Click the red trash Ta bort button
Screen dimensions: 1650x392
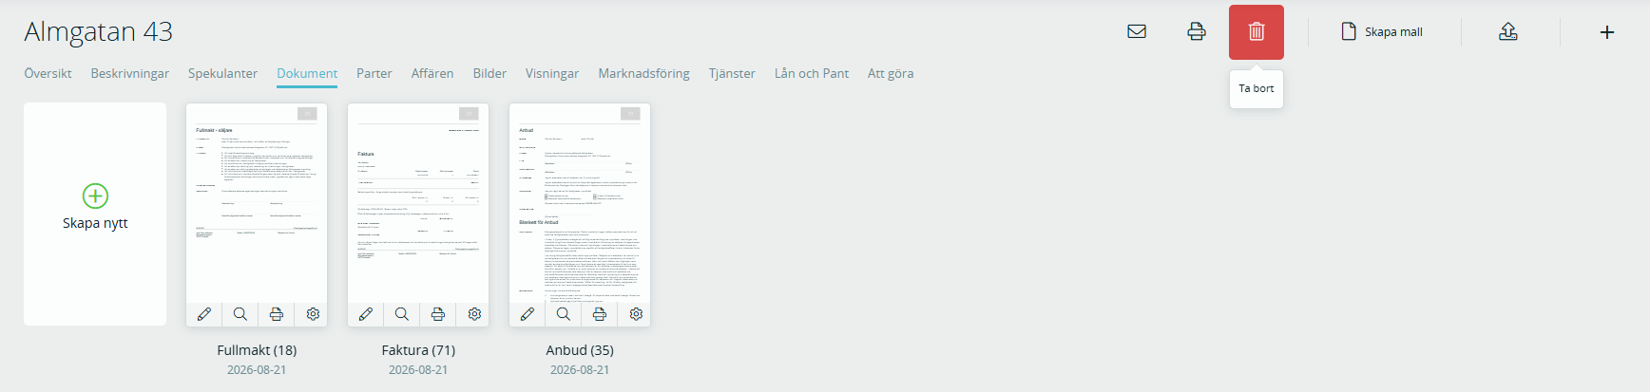(x=1257, y=32)
